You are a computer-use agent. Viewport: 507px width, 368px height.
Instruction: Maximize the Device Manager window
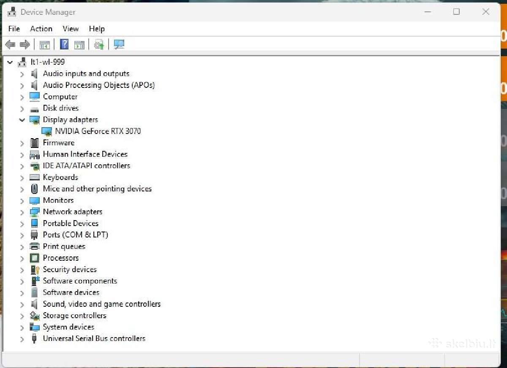(456, 12)
